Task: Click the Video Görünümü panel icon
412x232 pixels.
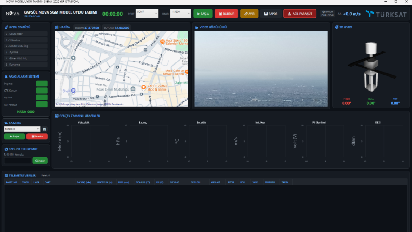Action: click(196, 27)
